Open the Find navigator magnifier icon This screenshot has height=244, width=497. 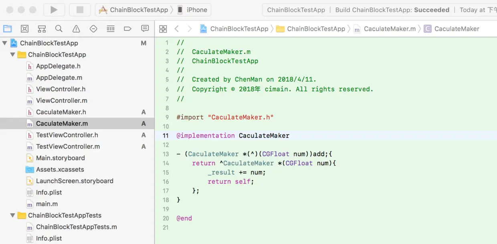59,29
